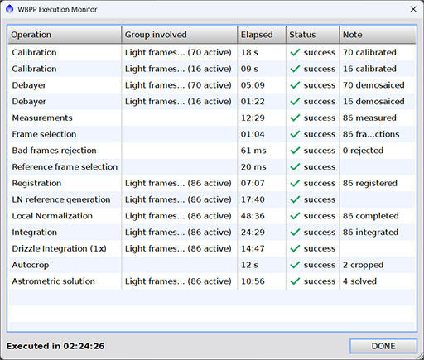424x360 pixels.
Task: Click the '70 calibrated' note
Action: click(369, 52)
